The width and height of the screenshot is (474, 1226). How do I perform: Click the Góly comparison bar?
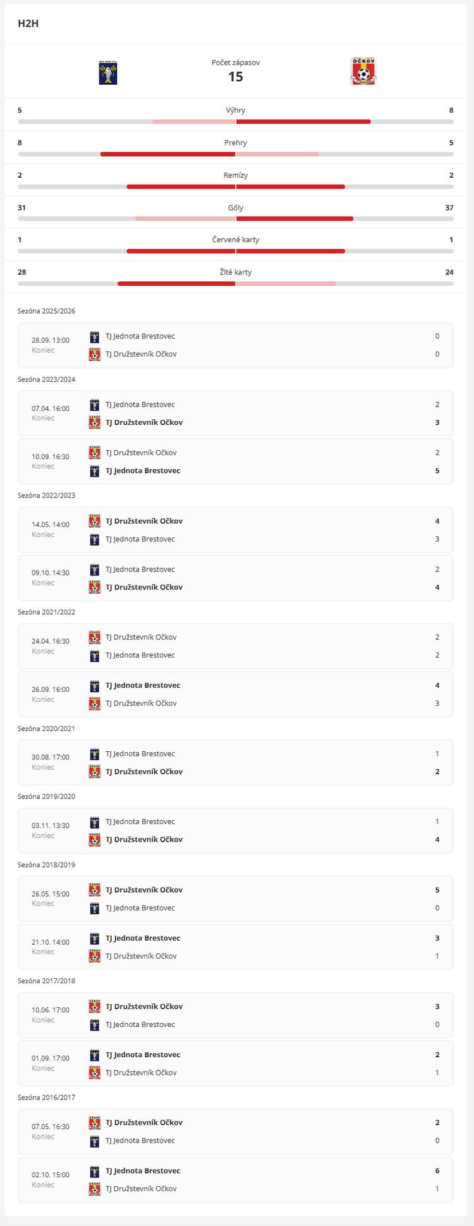tap(236, 219)
